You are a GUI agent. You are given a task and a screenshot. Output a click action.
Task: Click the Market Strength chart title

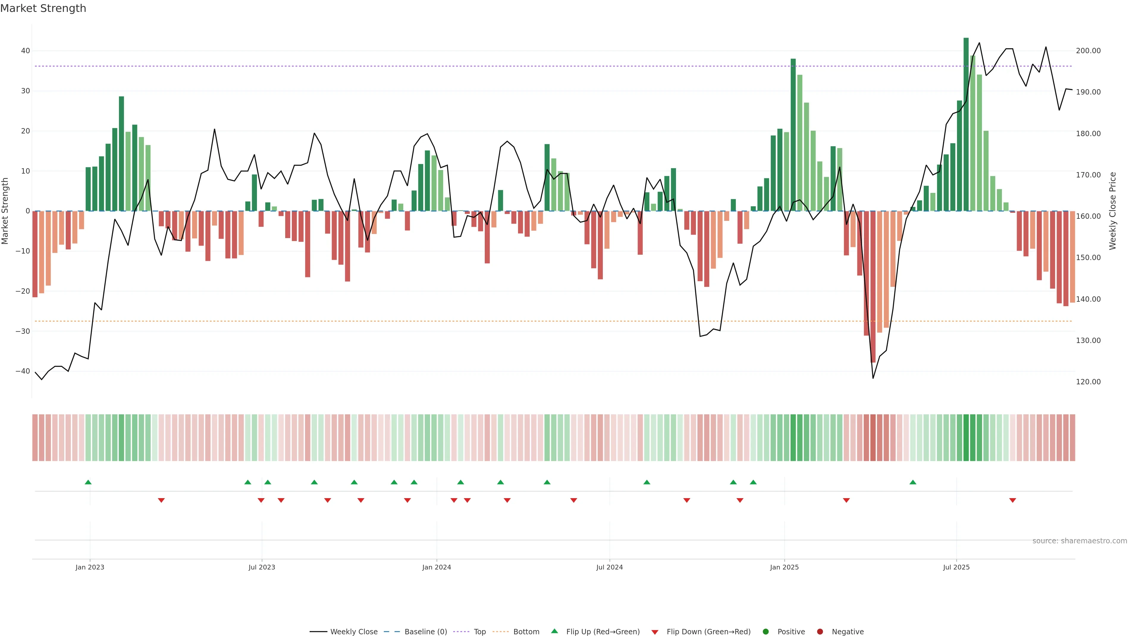pyautogui.click(x=43, y=8)
